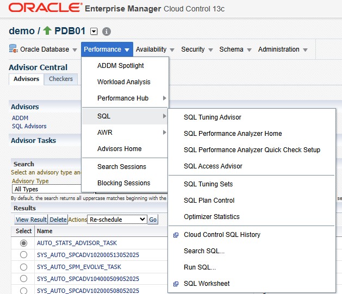Switch to the Checkers tab
Image resolution: width=342 pixels, height=294 pixels.
pyautogui.click(x=61, y=79)
